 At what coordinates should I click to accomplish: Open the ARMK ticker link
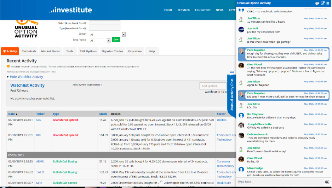[x=40, y=161]
